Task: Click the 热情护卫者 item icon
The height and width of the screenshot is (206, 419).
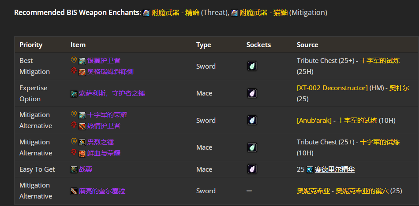Action: pyautogui.click(x=82, y=126)
